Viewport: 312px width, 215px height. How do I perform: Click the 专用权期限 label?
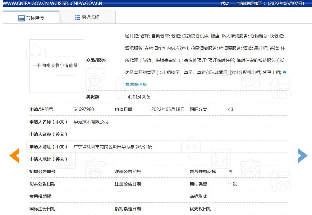click(x=40, y=196)
